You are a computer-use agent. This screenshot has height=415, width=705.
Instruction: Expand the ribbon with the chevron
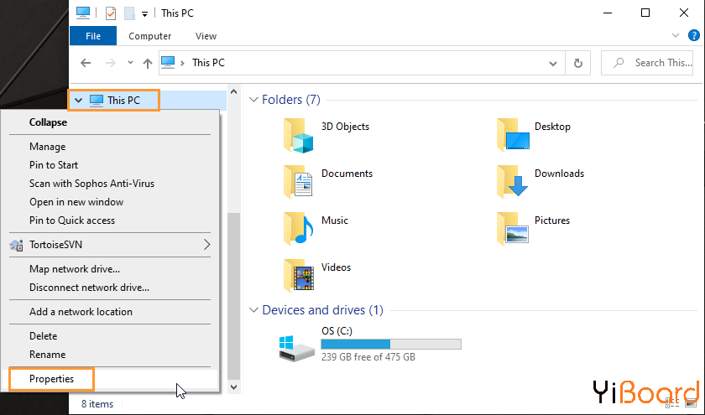point(676,35)
